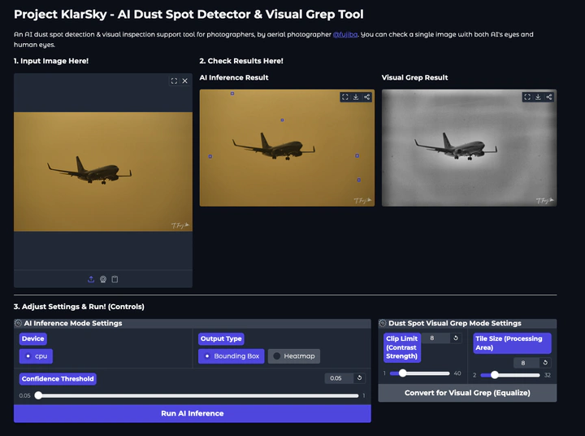The width and height of the screenshot is (585, 436).
Task: Download the AI Inference Result image
Action: click(356, 97)
